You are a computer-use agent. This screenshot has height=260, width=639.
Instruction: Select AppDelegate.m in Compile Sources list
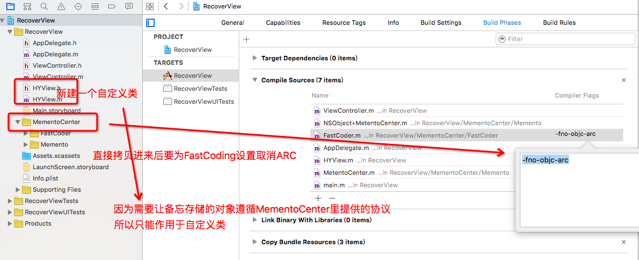tap(413, 148)
